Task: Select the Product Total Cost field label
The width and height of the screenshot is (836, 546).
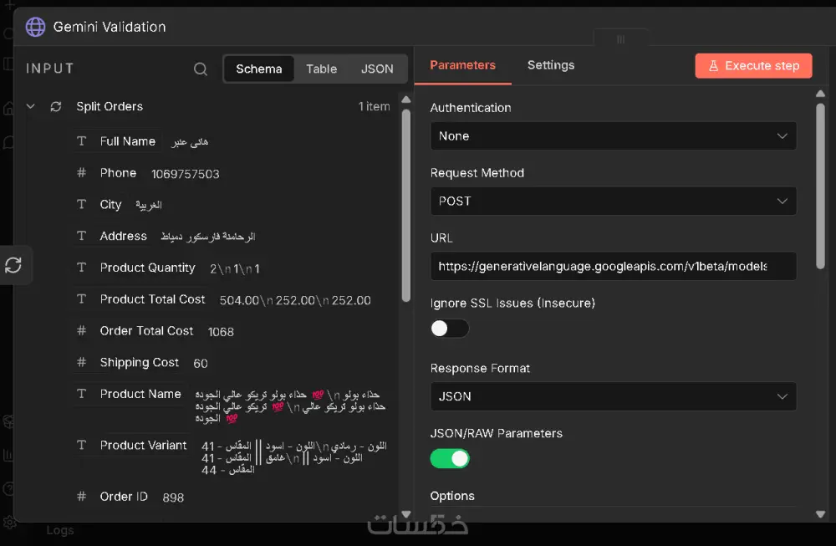Action: click(x=152, y=299)
